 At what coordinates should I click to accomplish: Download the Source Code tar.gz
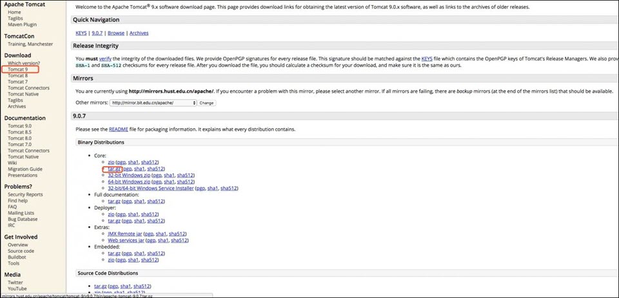(x=101, y=286)
